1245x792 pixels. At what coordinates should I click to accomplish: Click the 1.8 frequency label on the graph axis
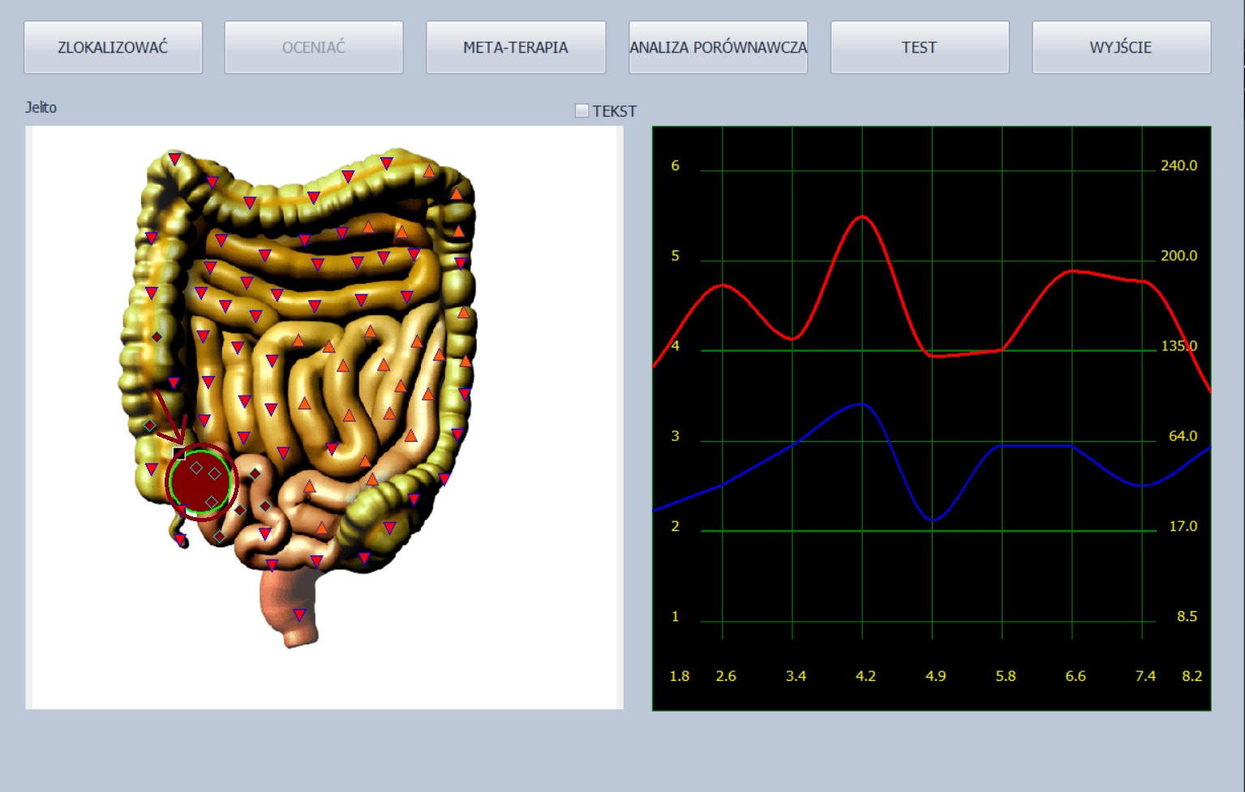pos(679,676)
